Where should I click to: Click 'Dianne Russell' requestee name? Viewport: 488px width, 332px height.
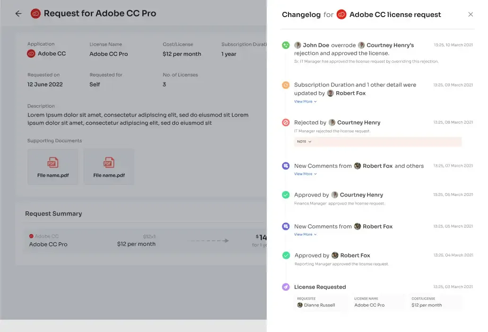[x=320, y=305]
